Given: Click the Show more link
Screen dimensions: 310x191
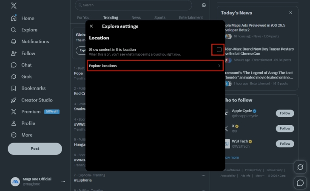Looking at the screenshot, I should (x=232, y=157).
